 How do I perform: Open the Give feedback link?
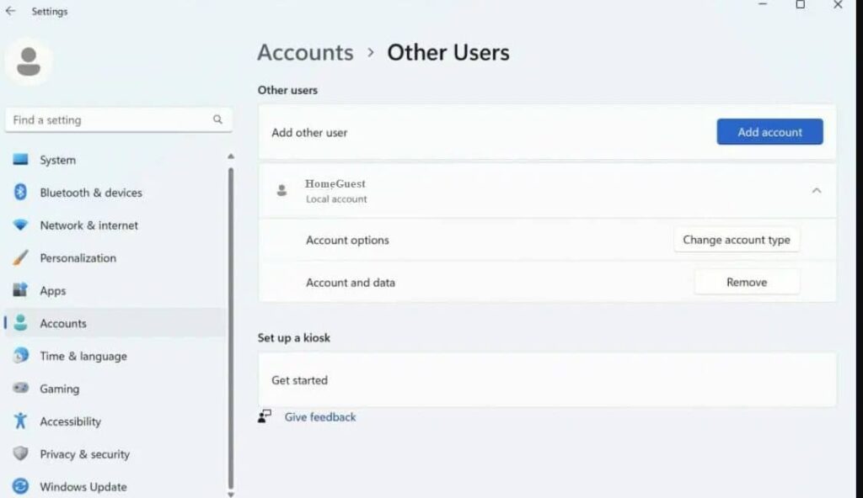(319, 416)
